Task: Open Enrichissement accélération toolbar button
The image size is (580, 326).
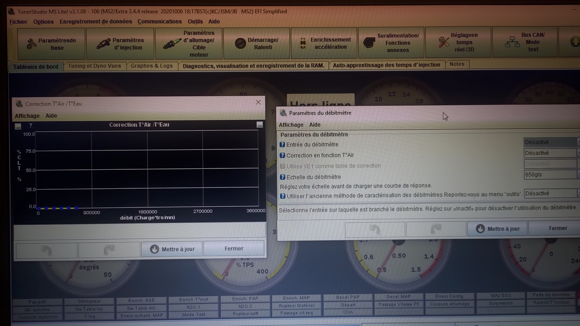Action: [x=324, y=43]
